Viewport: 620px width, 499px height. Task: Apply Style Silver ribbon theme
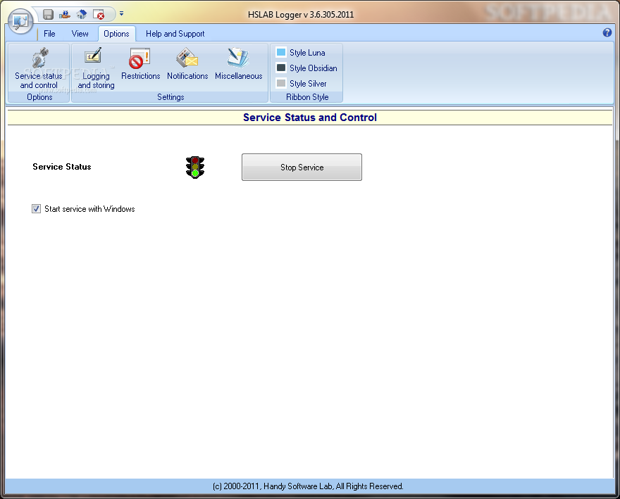[x=302, y=83]
